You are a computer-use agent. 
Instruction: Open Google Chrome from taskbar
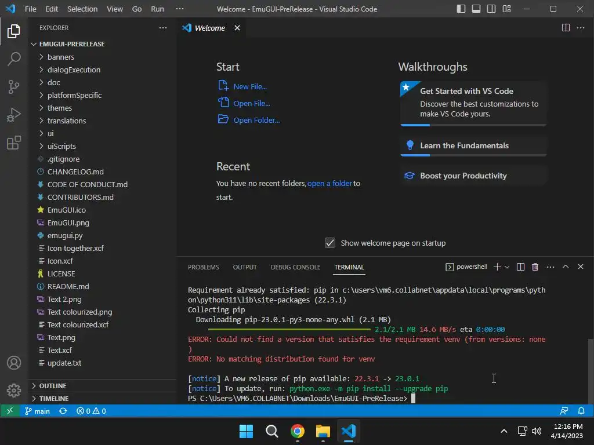(298, 431)
